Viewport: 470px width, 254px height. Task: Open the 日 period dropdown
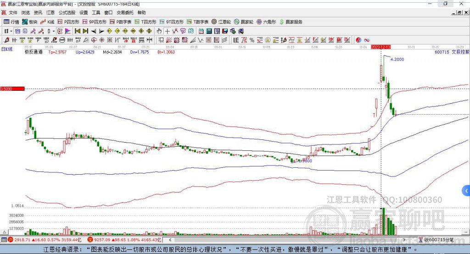point(7,31)
